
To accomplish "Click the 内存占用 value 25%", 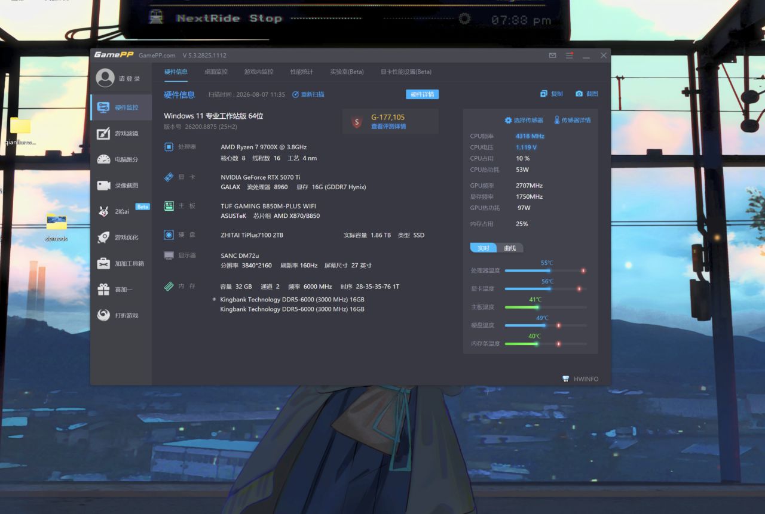I will [522, 224].
